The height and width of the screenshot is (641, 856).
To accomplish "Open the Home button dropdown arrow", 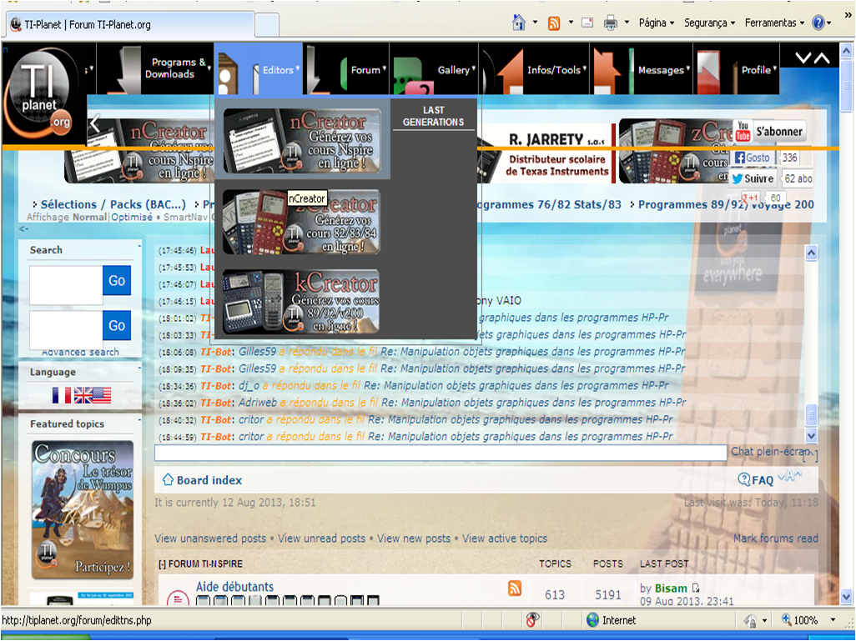I will 535,23.
